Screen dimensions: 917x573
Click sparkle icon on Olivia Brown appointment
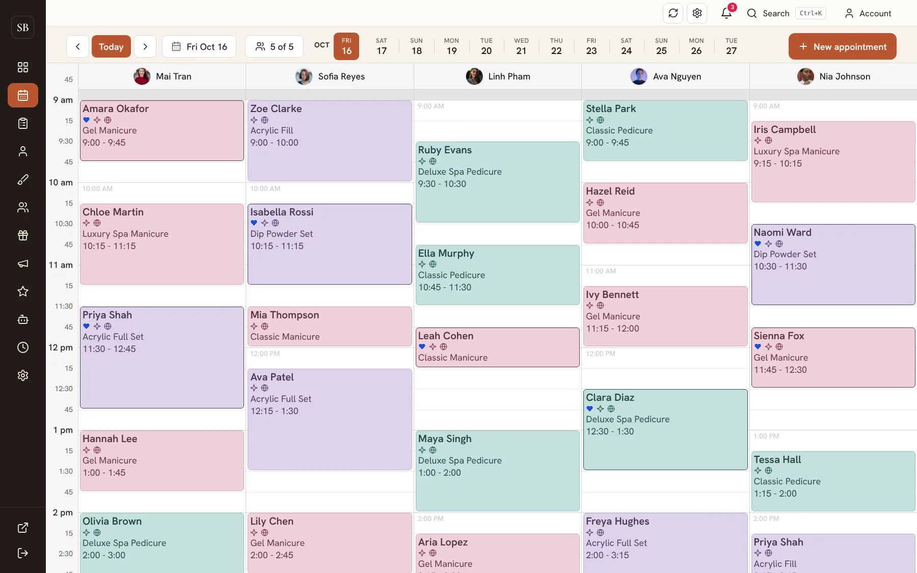(x=87, y=533)
